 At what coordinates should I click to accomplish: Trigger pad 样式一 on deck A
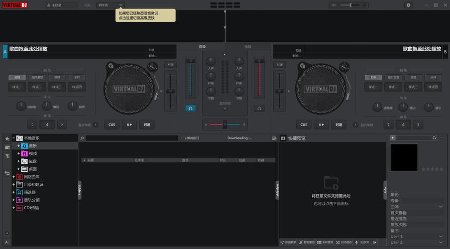(17, 87)
